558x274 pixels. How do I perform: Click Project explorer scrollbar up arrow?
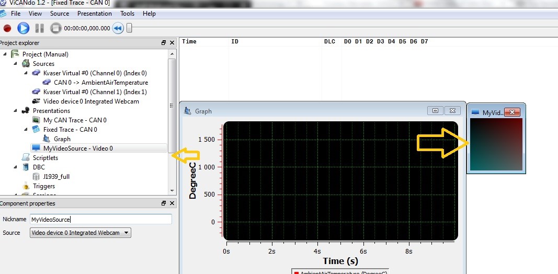pyautogui.click(x=172, y=54)
